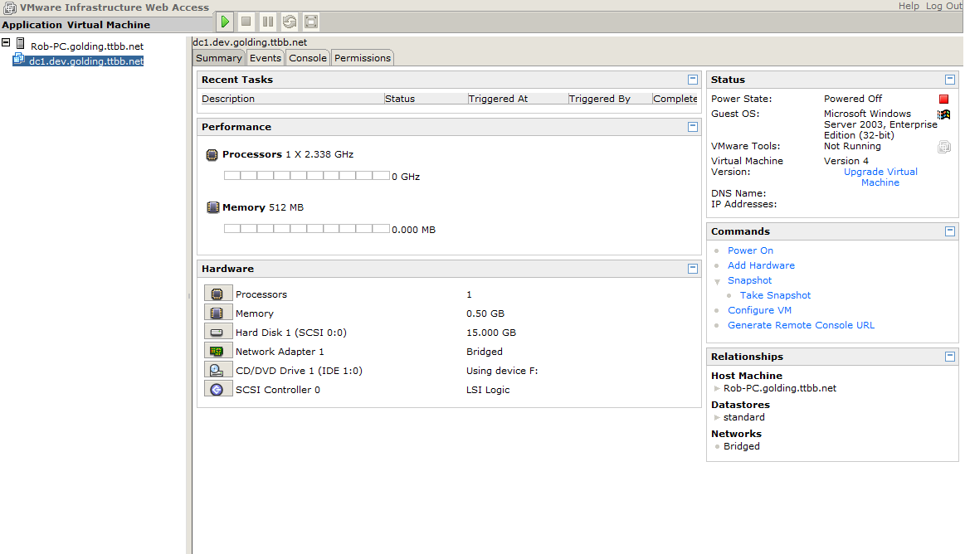Click the full screen console toolbar icon
Image resolution: width=965 pixels, height=554 pixels.
pos(311,22)
